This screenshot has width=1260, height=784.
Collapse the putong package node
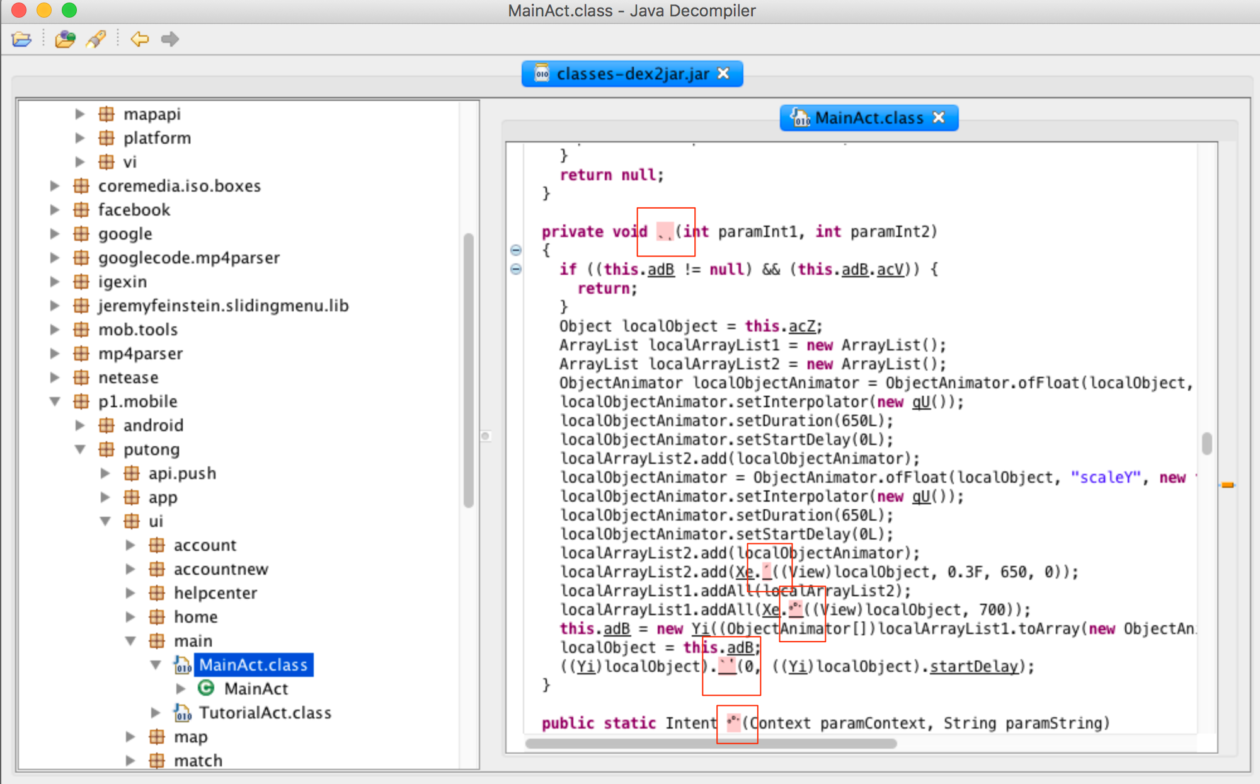tap(80, 449)
